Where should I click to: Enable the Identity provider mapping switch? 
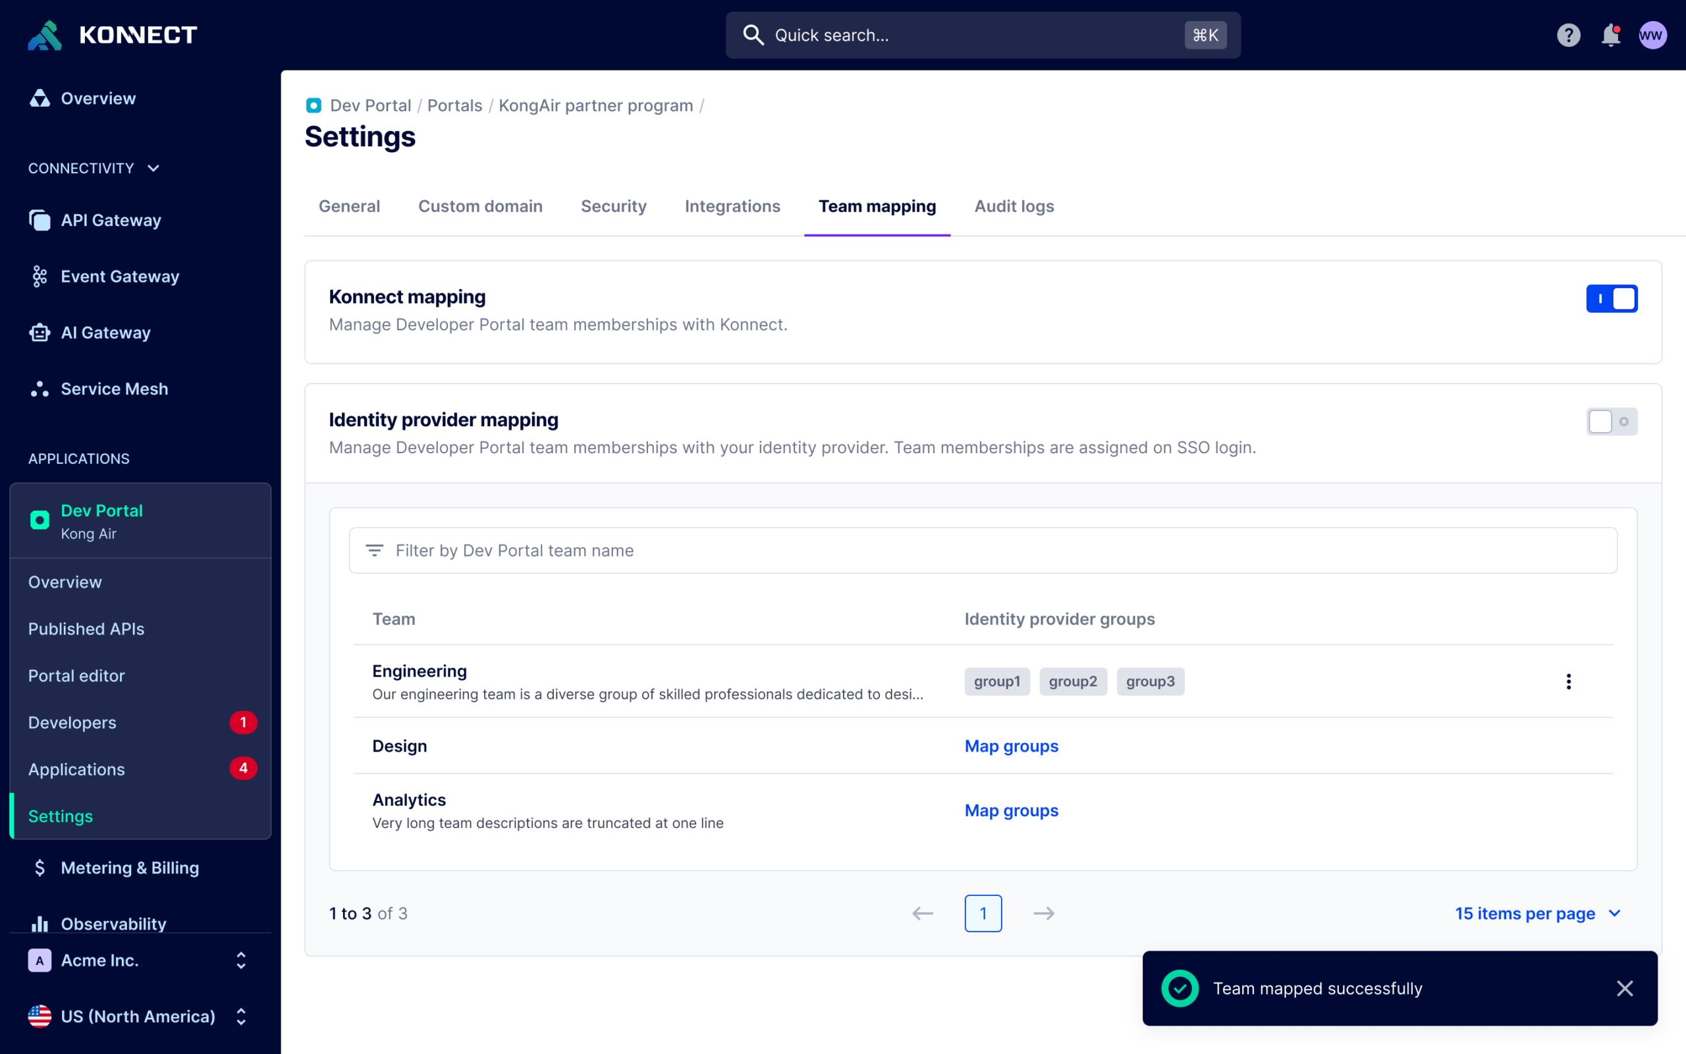point(1612,421)
